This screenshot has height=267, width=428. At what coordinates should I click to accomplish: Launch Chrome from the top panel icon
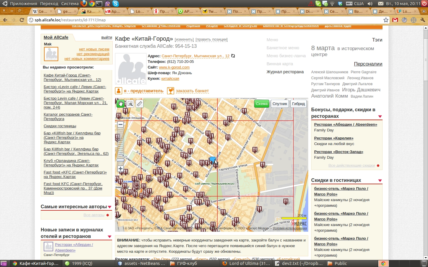click(92, 4)
